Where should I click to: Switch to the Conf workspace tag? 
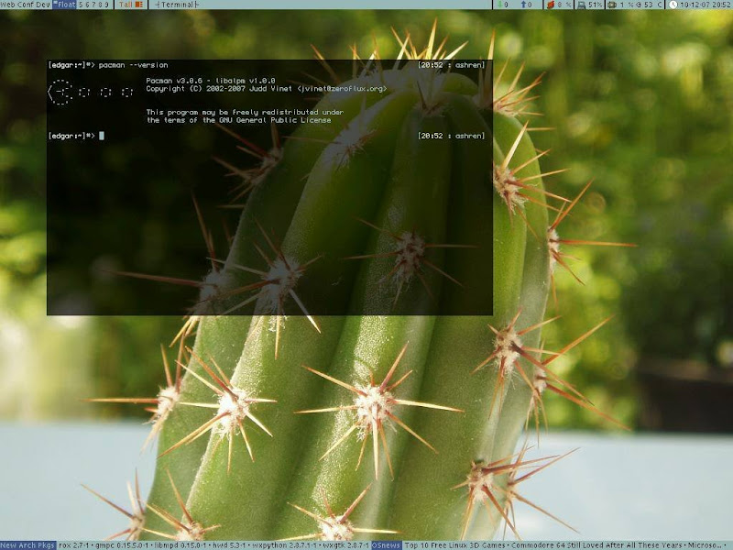(27, 5)
